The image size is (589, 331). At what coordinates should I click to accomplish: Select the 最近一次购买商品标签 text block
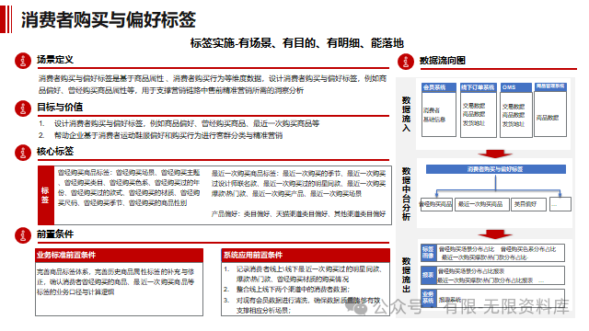298,184
